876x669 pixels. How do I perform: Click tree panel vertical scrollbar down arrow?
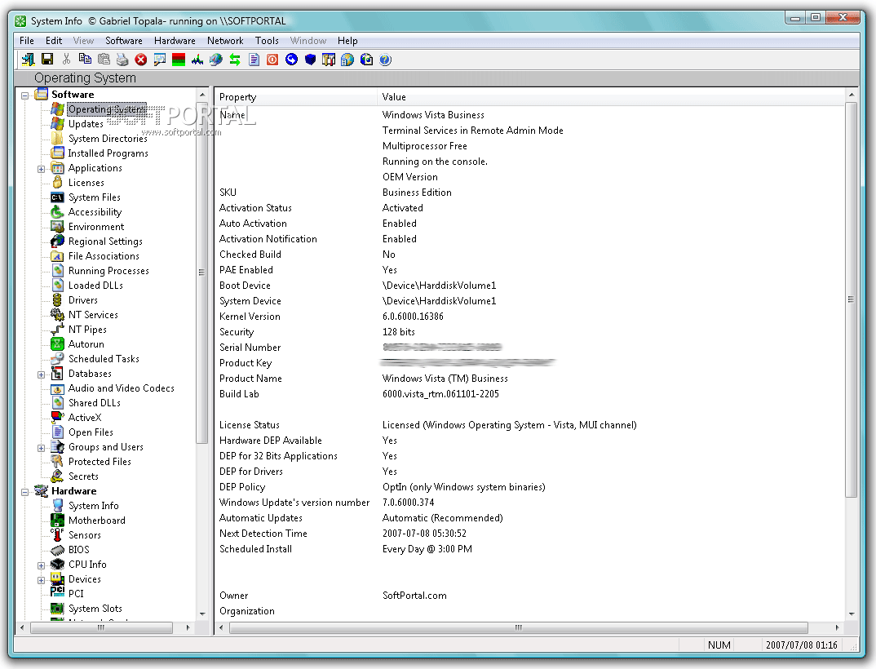[202, 614]
